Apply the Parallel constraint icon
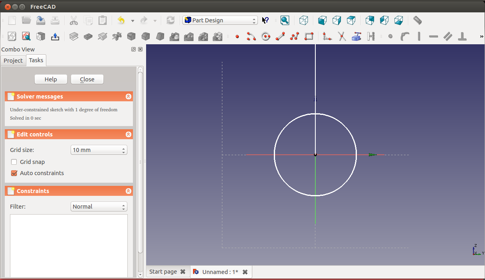485x280 pixels. [448, 37]
